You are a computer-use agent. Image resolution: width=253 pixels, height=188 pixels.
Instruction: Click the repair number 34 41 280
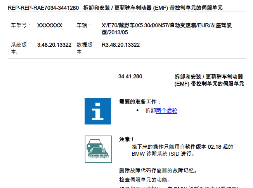coord(130,76)
